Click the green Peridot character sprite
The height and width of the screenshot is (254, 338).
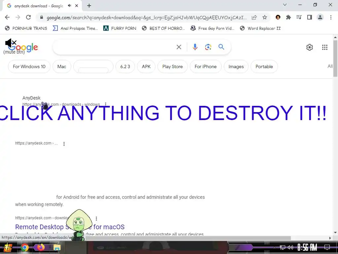(x=79, y=225)
